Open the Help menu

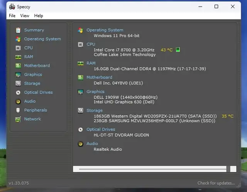(x=39, y=16)
